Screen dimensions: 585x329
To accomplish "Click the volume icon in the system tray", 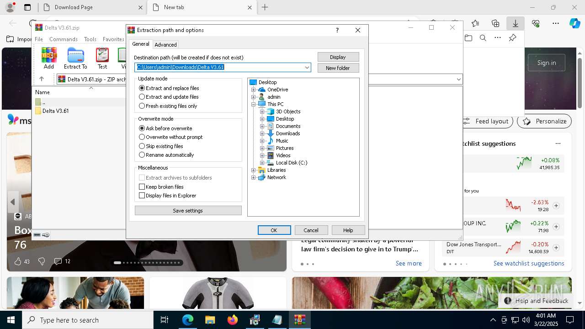I will 526,320.
